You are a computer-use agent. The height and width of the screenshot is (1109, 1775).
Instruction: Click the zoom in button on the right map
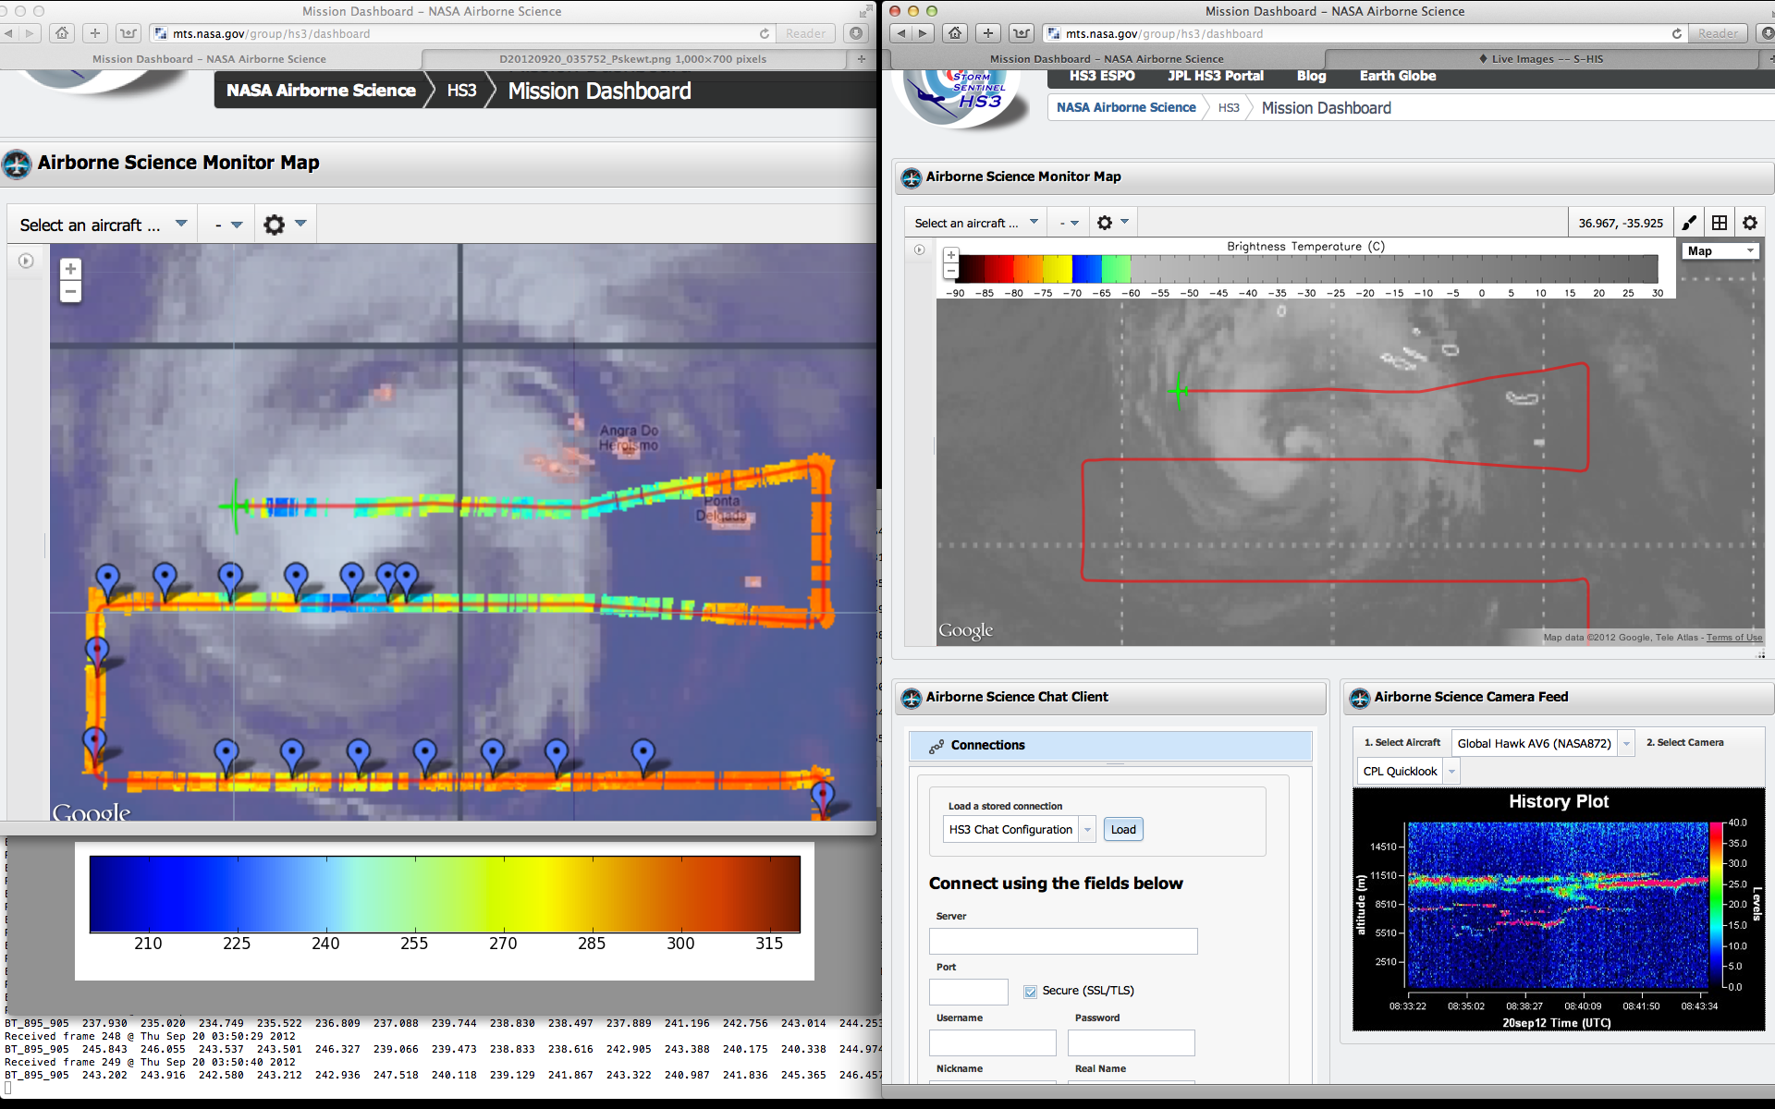(950, 255)
